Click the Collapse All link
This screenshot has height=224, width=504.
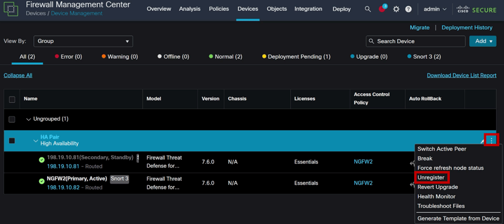[x=18, y=76]
